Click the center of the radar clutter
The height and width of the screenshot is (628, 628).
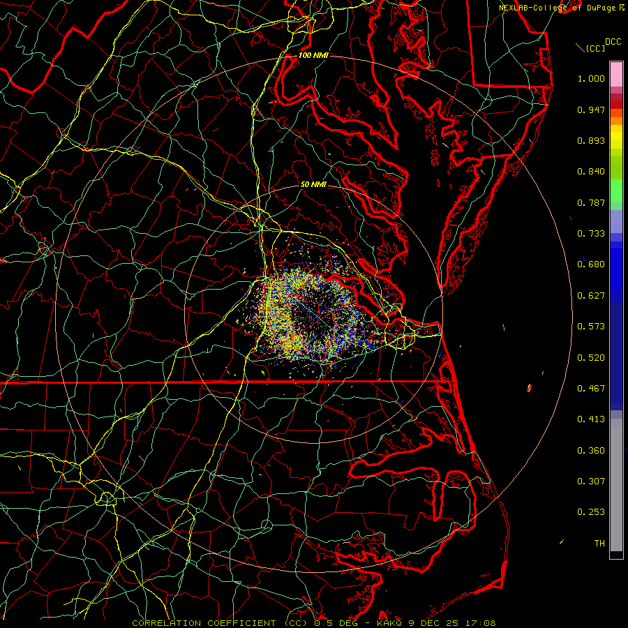click(313, 315)
